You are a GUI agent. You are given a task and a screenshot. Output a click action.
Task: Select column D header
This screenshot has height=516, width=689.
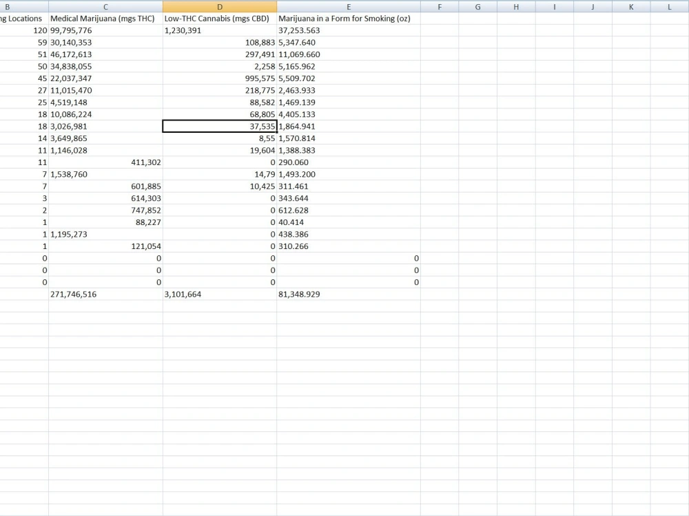[x=220, y=7]
